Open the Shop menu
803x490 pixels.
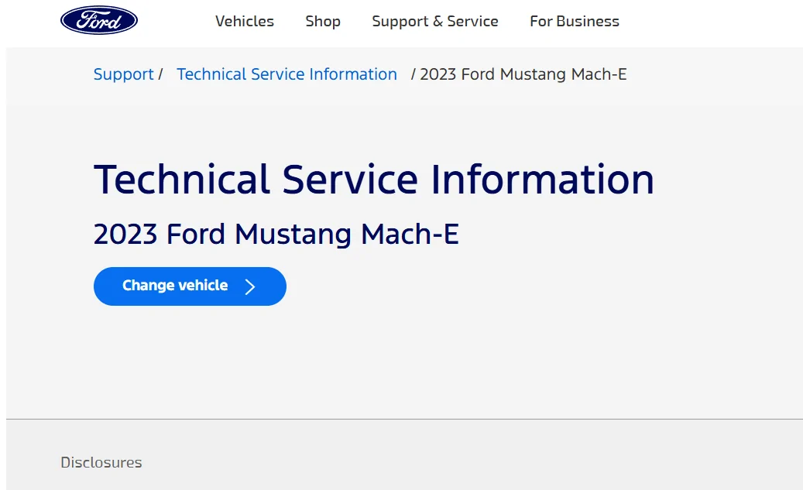click(x=323, y=22)
